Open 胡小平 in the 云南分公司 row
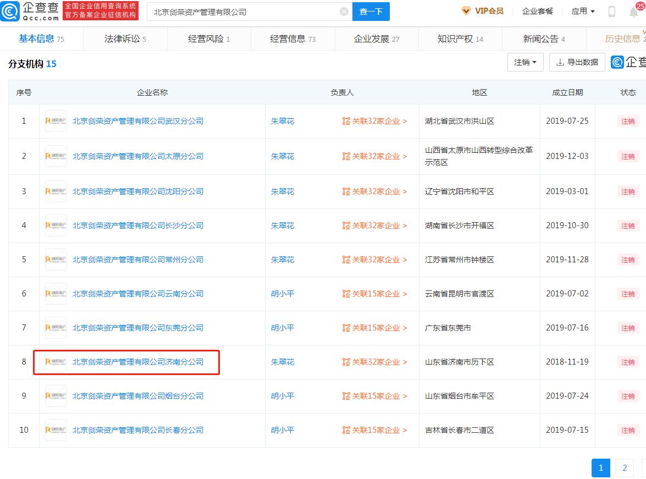 click(x=283, y=294)
